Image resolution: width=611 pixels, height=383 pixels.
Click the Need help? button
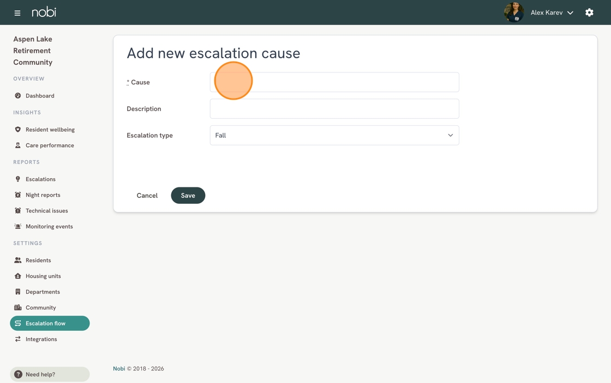[x=50, y=374]
